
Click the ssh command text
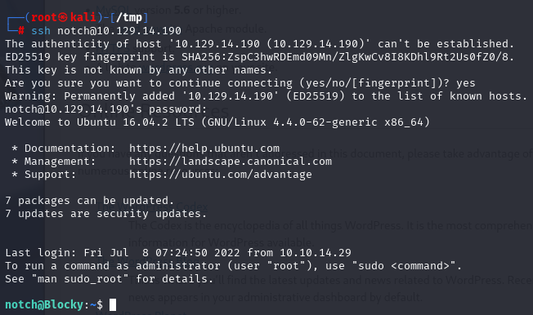[x=41, y=31]
